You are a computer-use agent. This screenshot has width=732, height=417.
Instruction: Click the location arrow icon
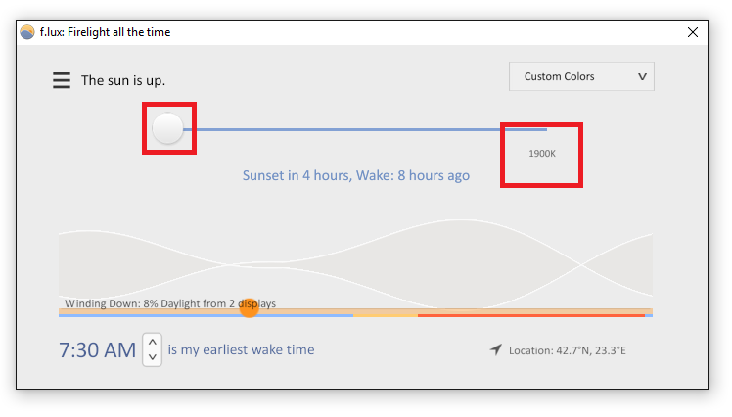496,349
